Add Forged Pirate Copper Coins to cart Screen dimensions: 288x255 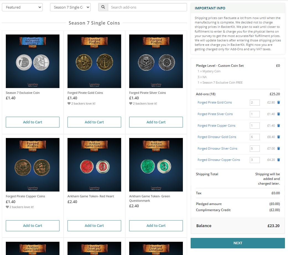click(33, 225)
